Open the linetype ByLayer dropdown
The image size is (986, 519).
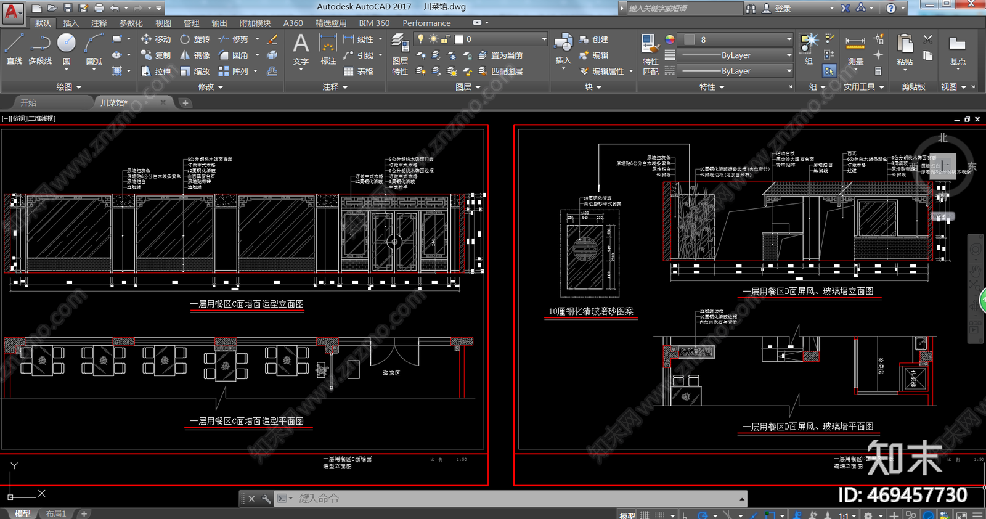(736, 71)
